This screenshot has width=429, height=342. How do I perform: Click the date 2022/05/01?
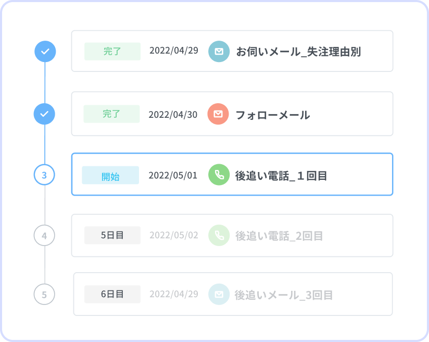coord(173,175)
